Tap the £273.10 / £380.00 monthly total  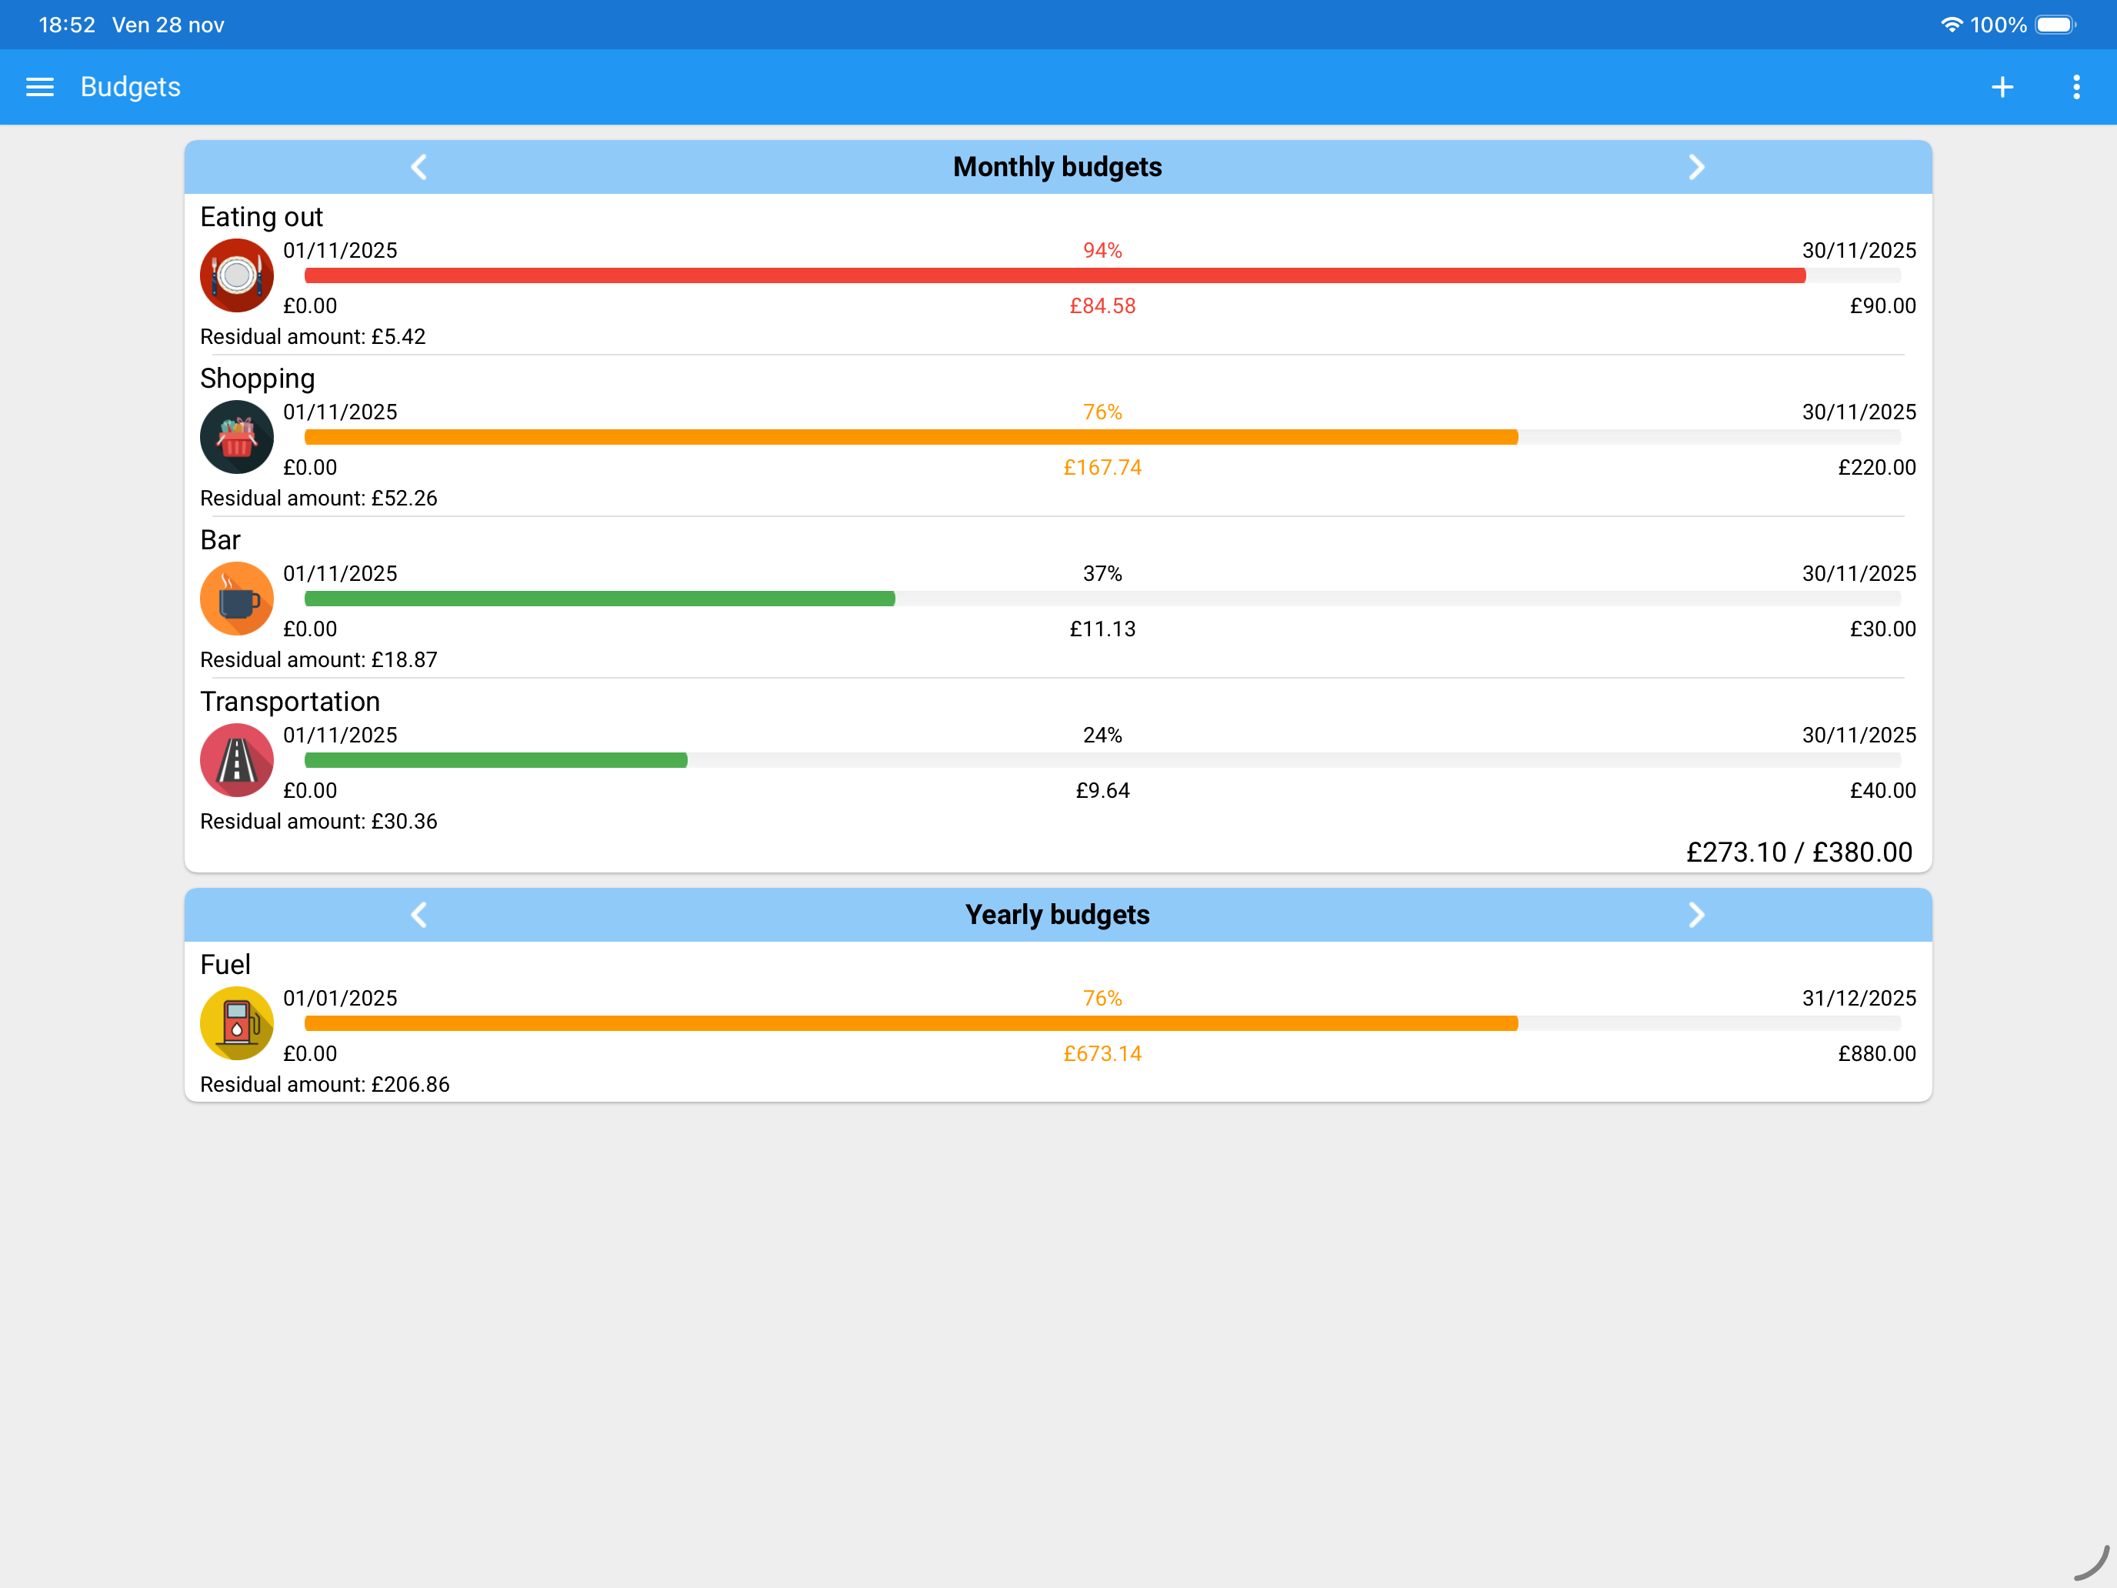coord(1799,852)
